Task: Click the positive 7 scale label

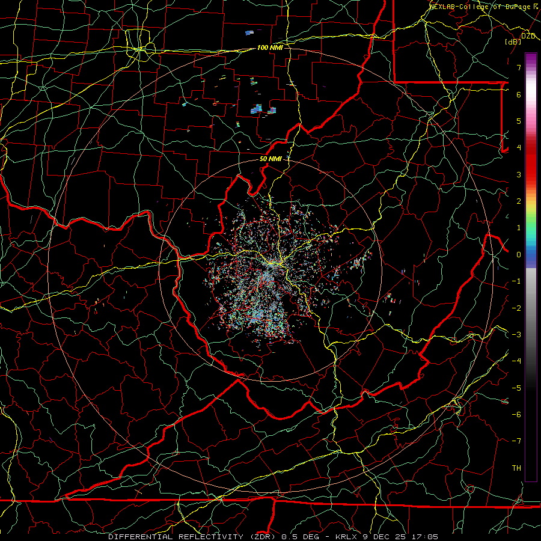Action: (x=519, y=67)
